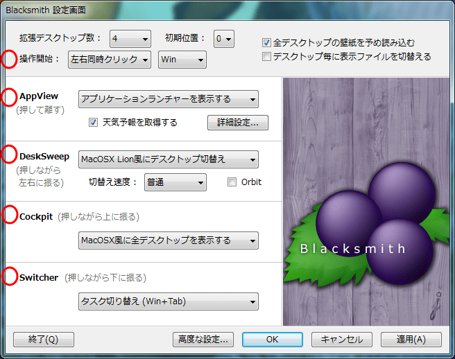Image resolution: width=455 pixels, height=359 pixels.
Task: Open the 初期位置 dropdown showing 0
Action: (224, 39)
